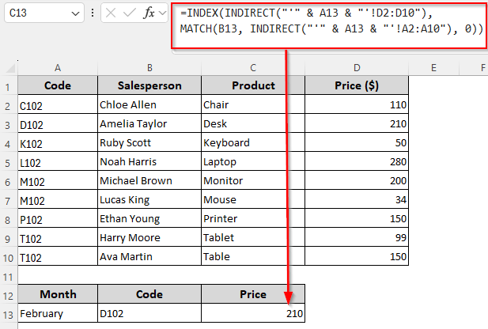The height and width of the screenshot is (329, 488).
Task: Click cell containing Amelia Taylor
Action: point(149,123)
